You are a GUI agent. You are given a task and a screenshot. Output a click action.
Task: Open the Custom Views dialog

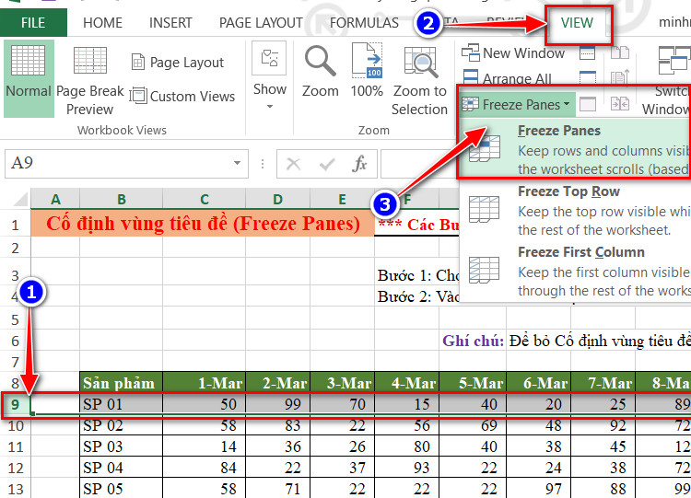pyautogui.click(x=182, y=96)
